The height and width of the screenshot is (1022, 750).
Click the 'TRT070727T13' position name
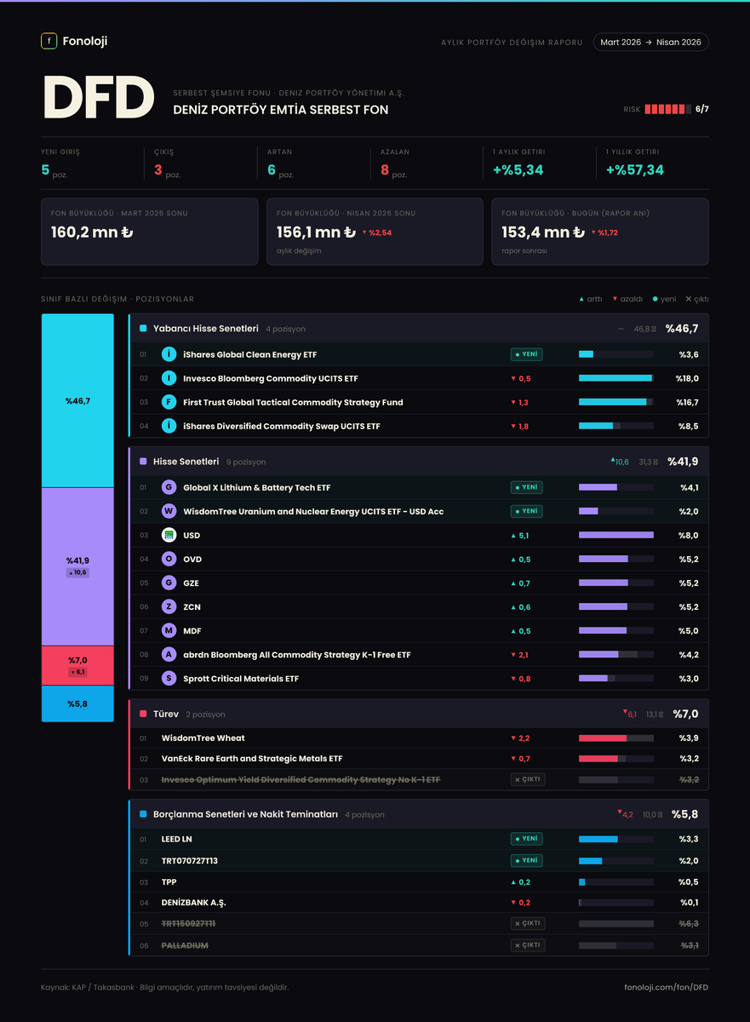tap(190, 860)
